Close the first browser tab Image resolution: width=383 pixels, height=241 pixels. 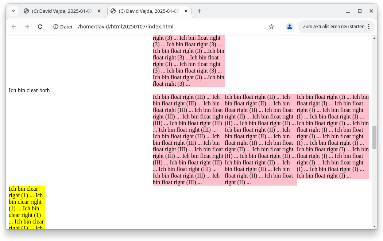point(99,11)
